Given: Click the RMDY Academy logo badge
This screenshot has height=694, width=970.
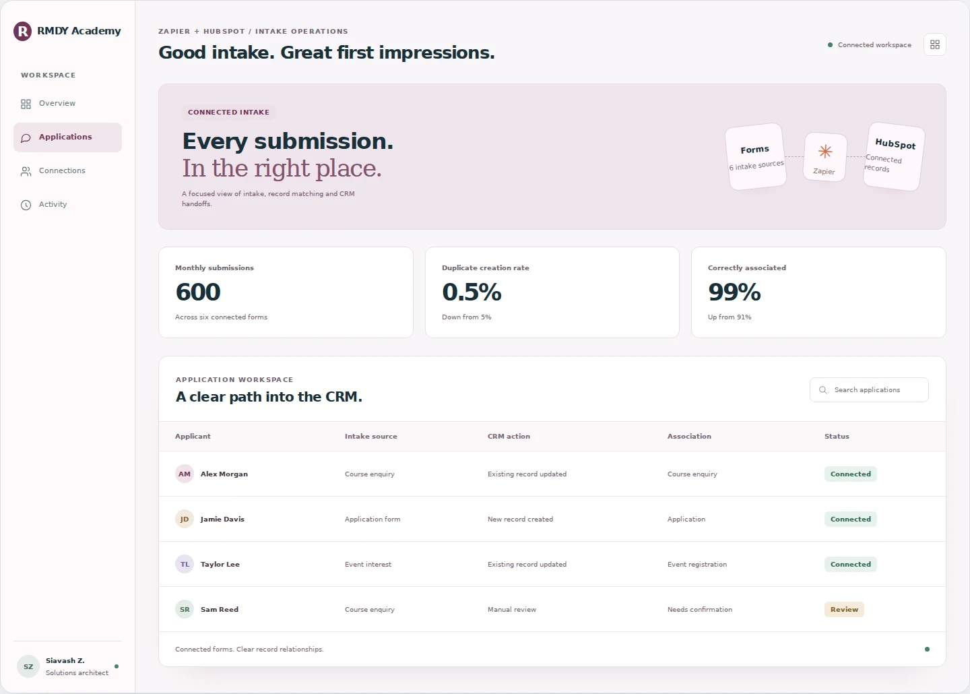Looking at the screenshot, I should click(x=23, y=31).
